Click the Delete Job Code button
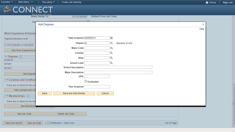 (x=66, y=114)
